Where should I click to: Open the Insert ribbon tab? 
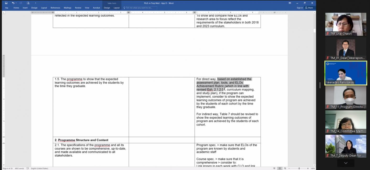point(25,8)
